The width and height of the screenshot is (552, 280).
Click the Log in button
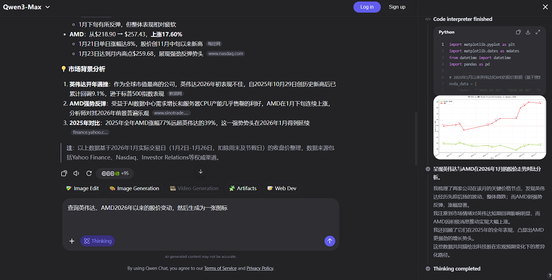click(x=367, y=7)
